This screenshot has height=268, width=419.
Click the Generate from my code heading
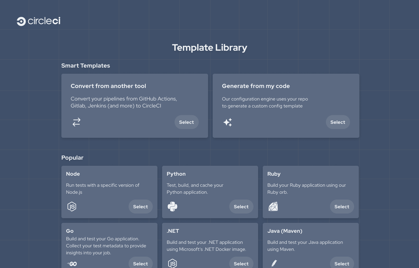pos(256,86)
